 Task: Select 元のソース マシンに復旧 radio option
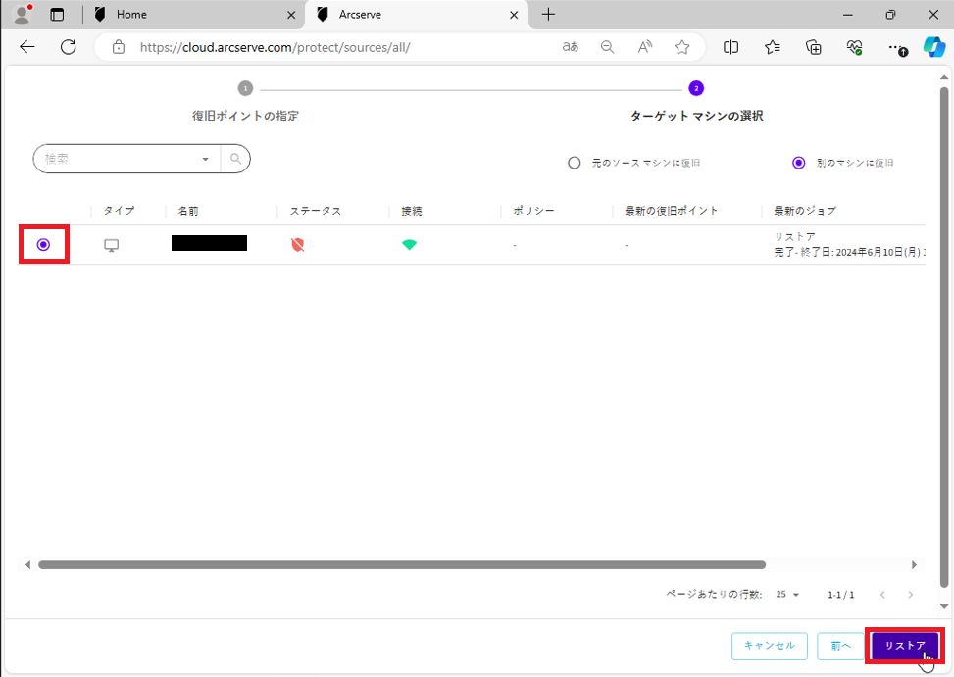574,163
